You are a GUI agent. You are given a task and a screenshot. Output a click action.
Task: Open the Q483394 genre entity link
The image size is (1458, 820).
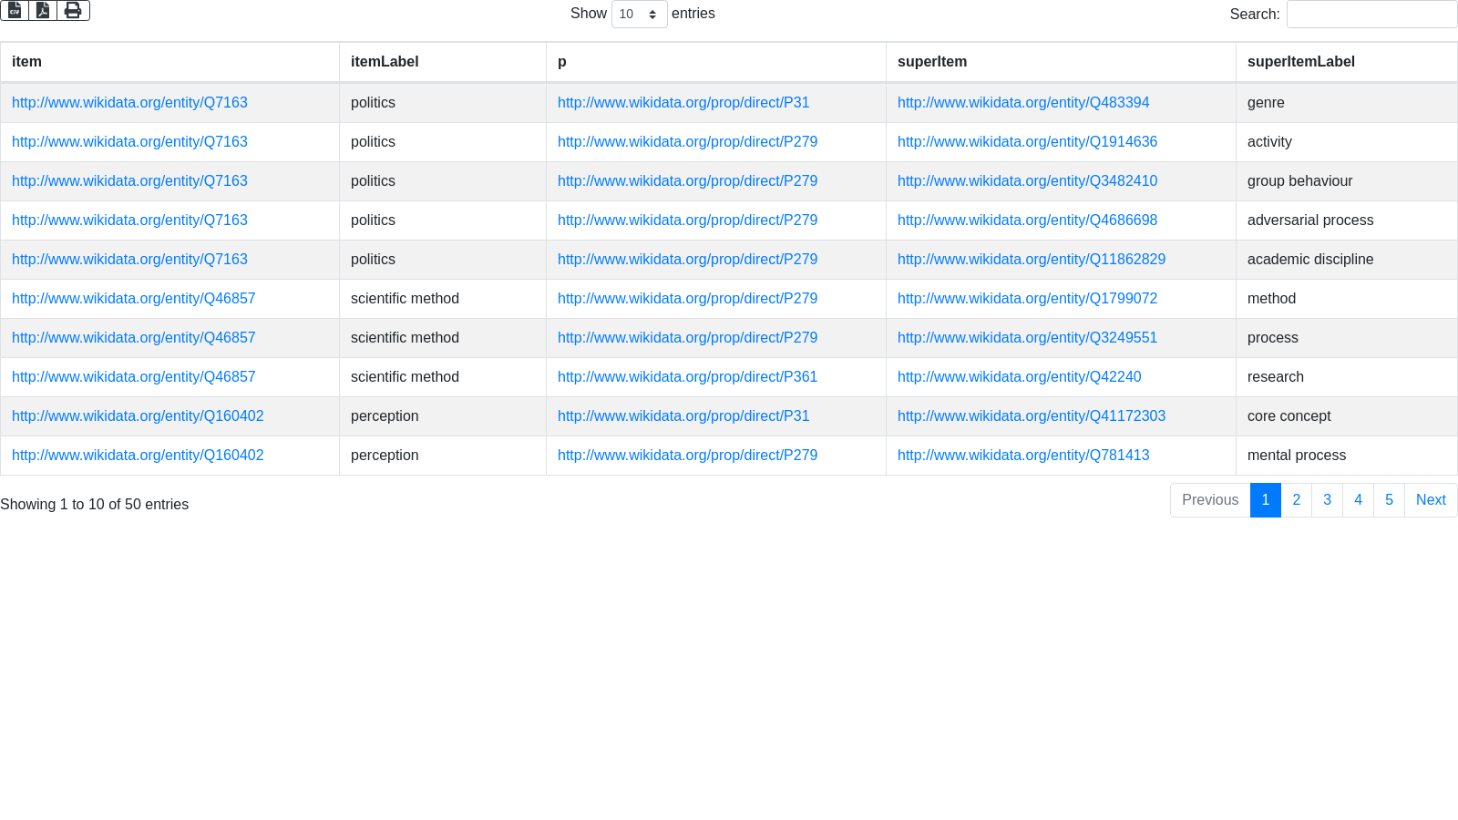(1022, 103)
